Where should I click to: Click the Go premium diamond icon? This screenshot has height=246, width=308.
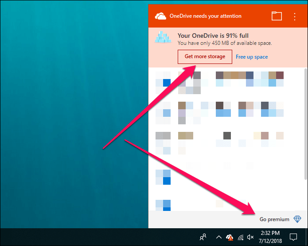[x=297, y=219]
